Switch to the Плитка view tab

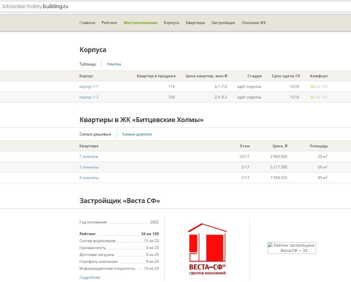click(x=114, y=64)
